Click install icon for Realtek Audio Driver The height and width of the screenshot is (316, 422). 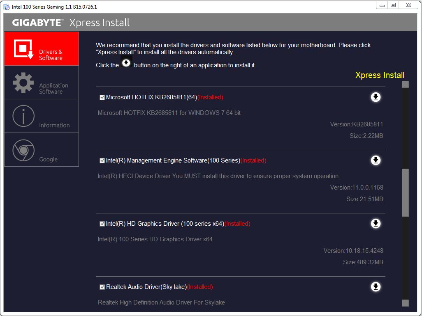376,287
